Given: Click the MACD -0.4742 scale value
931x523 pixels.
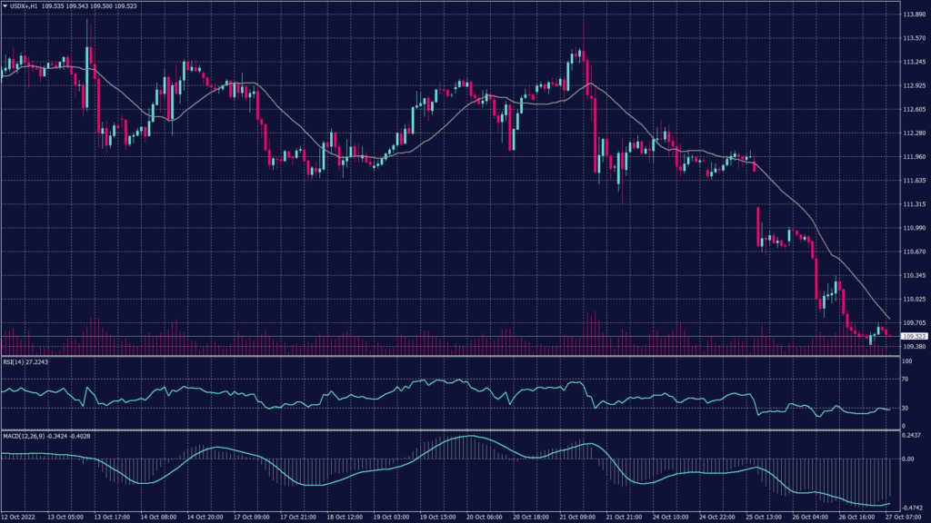Looking at the screenshot, I should tap(912, 508).
